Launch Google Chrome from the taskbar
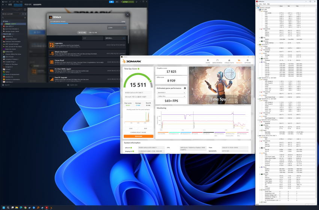 tap(25, 208)
